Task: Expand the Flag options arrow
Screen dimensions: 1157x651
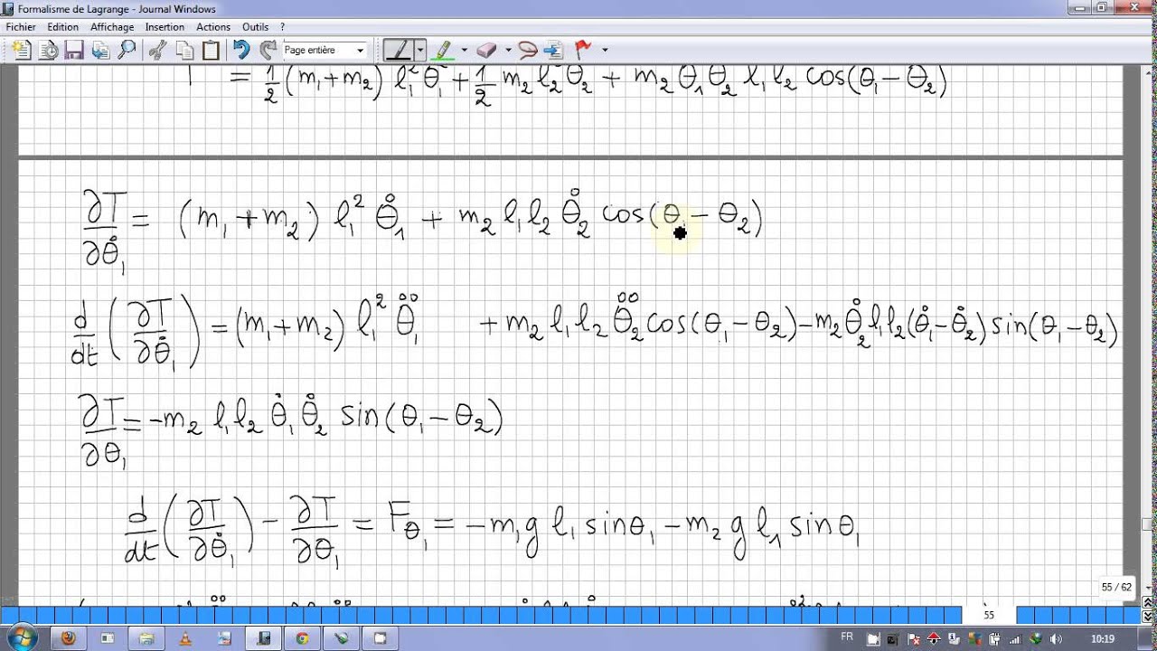Action: pyautogui.click(x=605, y=50)
